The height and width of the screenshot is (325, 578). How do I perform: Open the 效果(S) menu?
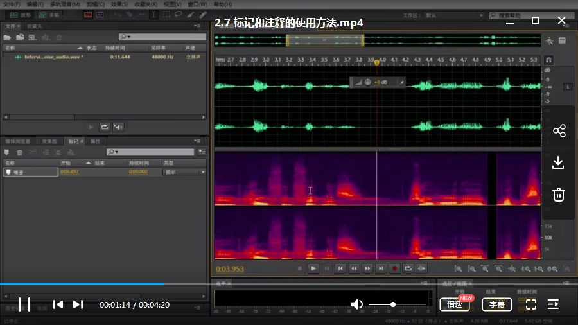[119, 4]
